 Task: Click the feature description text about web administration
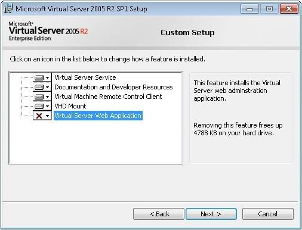(237, 91)
